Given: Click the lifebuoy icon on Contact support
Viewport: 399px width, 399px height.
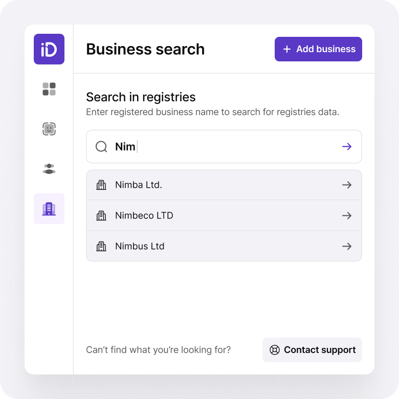Looking at the screenshot, I should (275, 350).
